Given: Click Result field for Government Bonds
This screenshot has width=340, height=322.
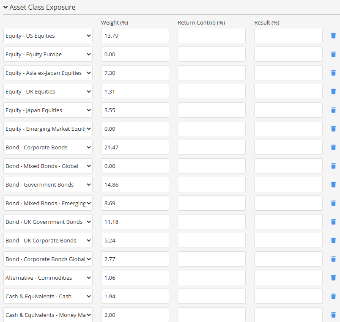Looking at the screenshot, I should (288, 184).
